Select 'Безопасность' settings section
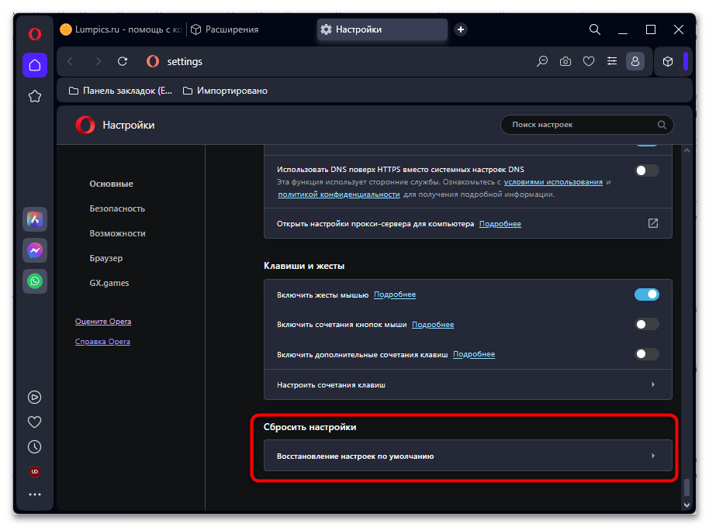The image size is (709, 527). pyautogui.click(x=117, y=208)
